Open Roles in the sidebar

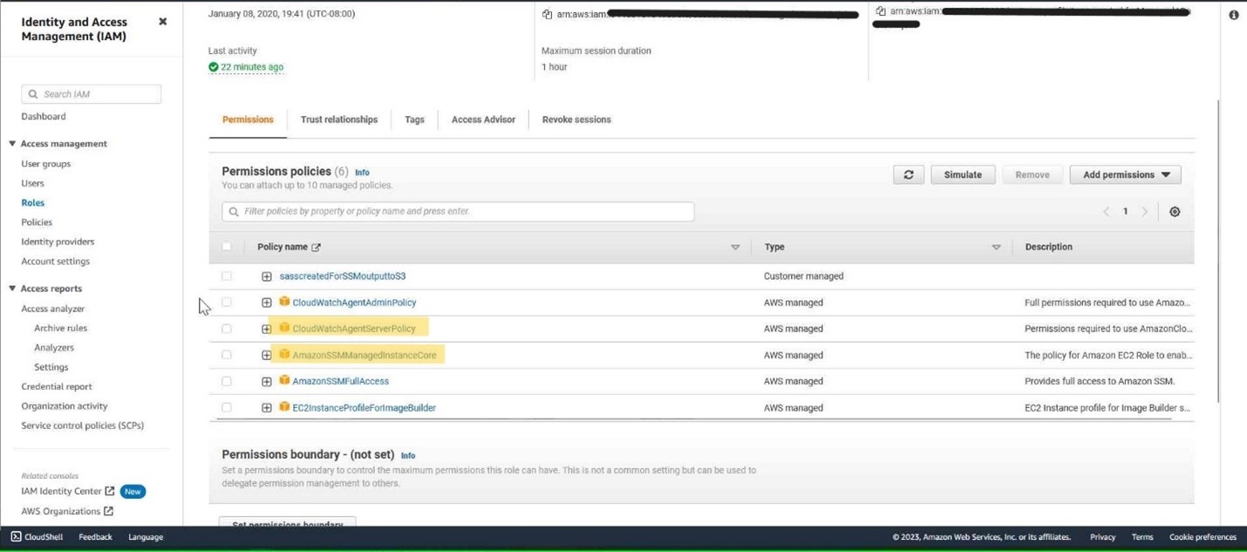pyautogui.click(x=33, y=202)
